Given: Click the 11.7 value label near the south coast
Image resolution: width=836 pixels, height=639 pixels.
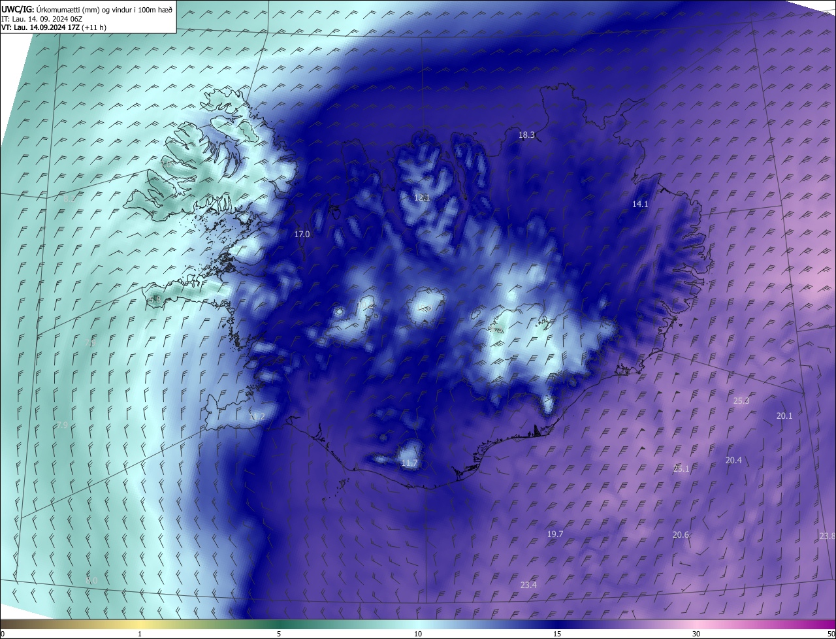Looking at the screenshot, I should (410, 463).
